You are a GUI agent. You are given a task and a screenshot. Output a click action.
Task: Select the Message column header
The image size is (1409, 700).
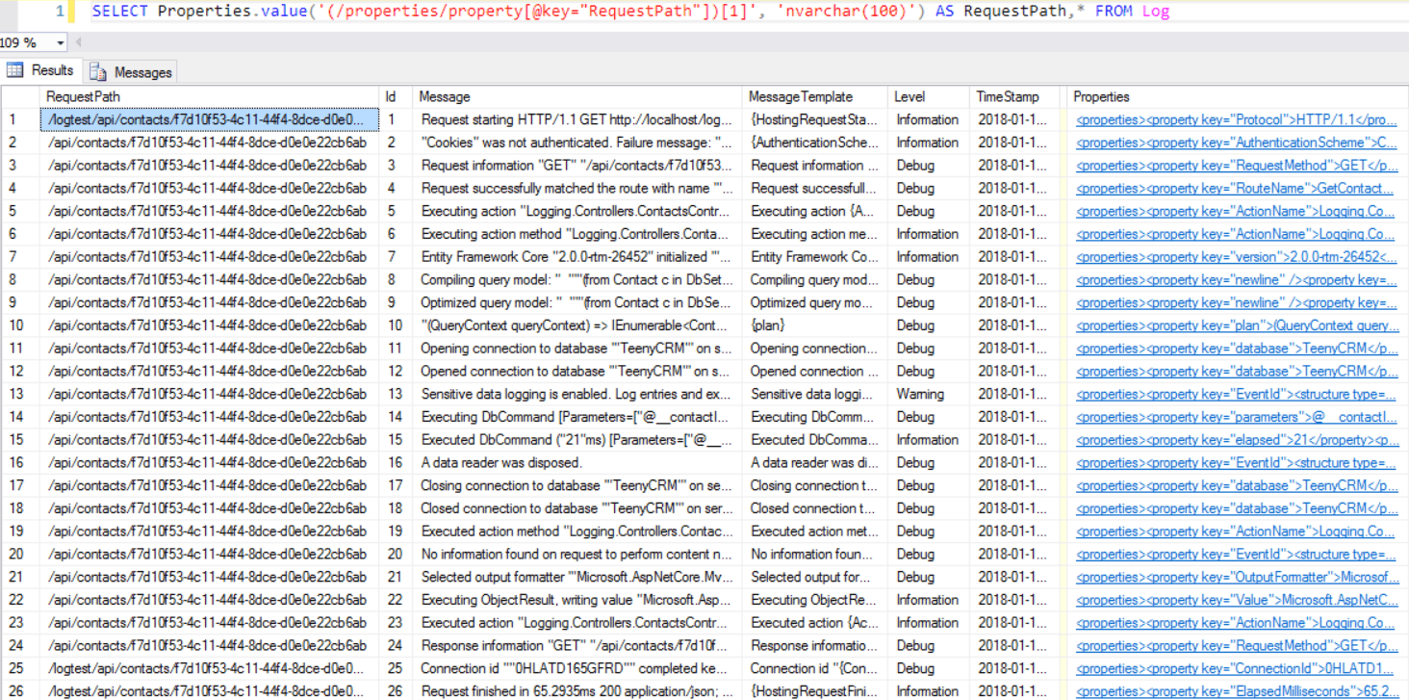[x=576, y=96]
